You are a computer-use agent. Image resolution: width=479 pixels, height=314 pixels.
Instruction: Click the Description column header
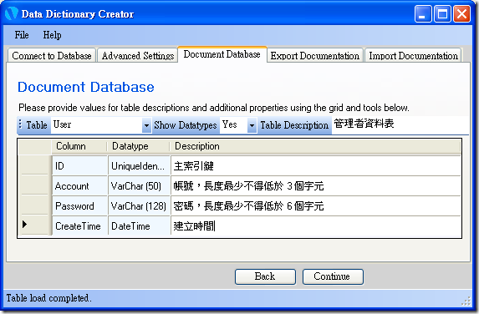(315, 146)
